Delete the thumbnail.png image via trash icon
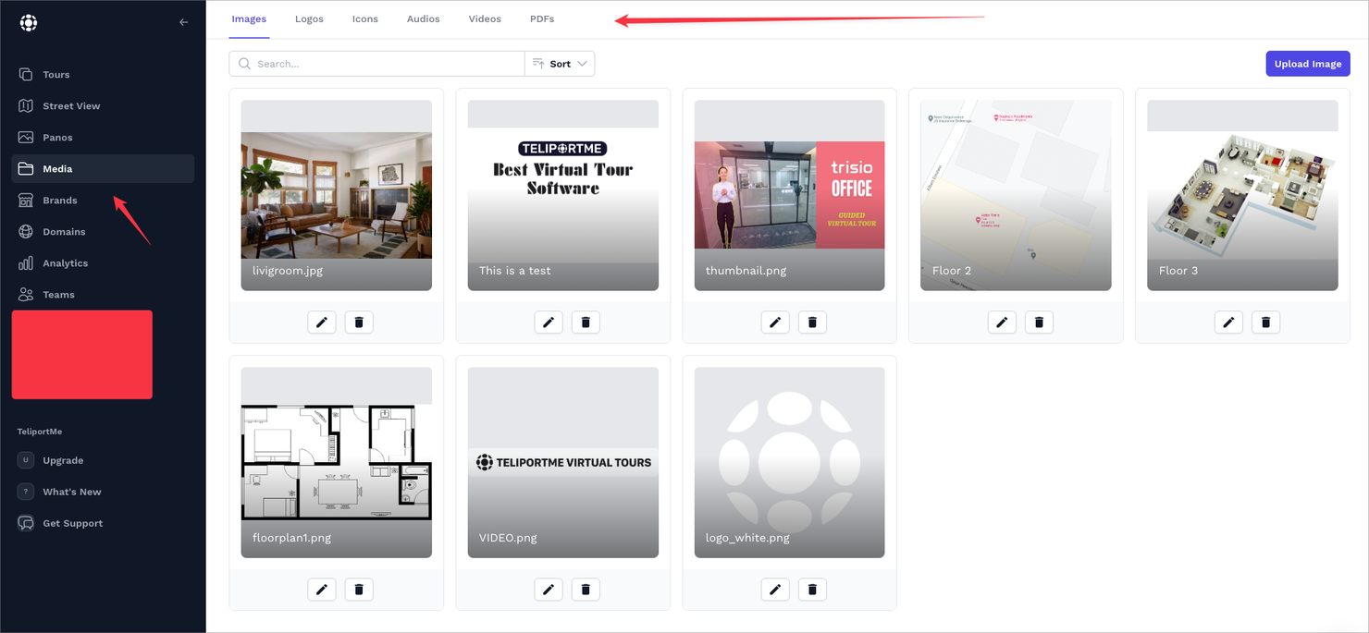 [812, 323]
